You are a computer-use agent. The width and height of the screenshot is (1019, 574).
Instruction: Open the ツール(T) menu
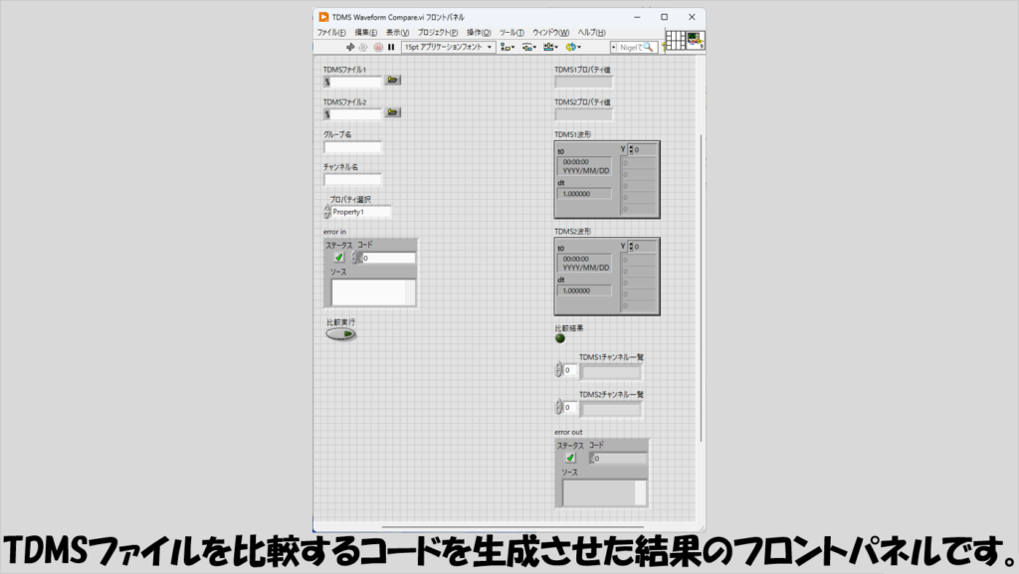click(x=511, y=33)
